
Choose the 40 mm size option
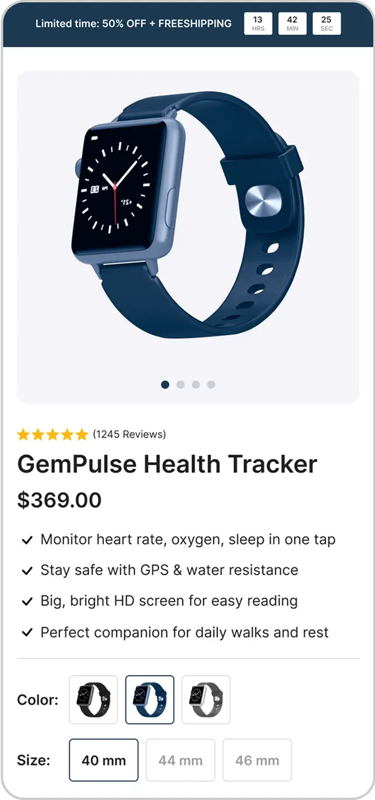[104, 760]
